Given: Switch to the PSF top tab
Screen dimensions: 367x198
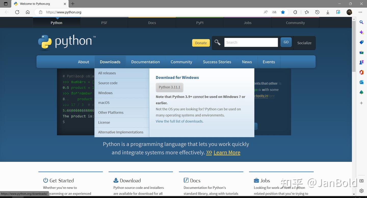Looking at the screenshot, I should coord(104,23).
